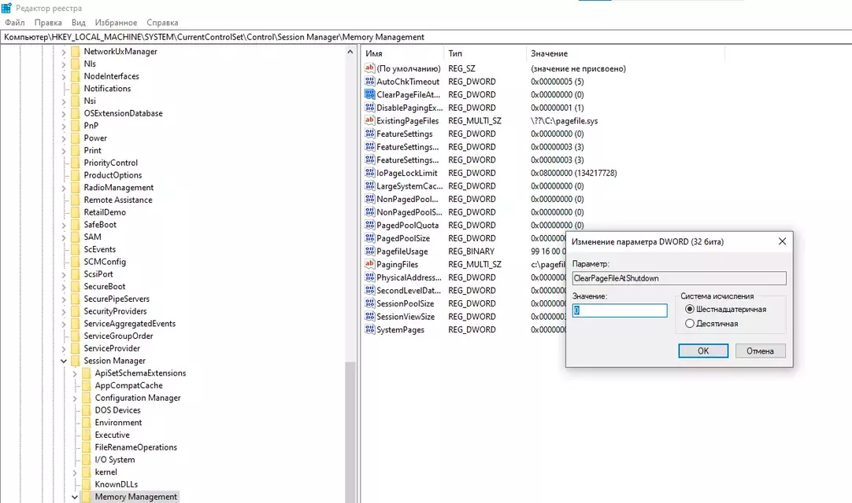
Task: Click the PhysicalAddress... value icon
Action: pos(369,277)
